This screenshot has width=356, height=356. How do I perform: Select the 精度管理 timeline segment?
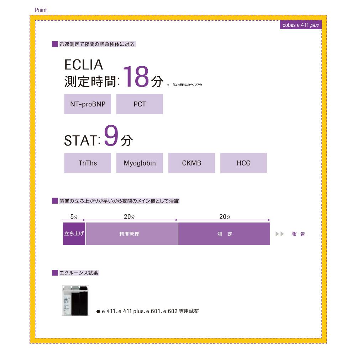[x=132, y=234]
